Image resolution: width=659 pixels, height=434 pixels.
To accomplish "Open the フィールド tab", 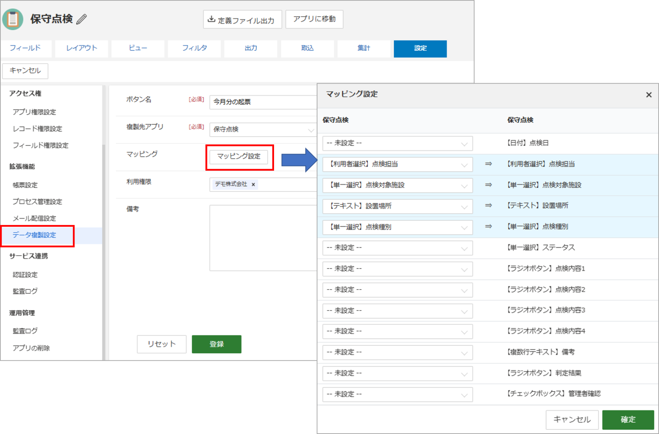I will tap(25, 48).
